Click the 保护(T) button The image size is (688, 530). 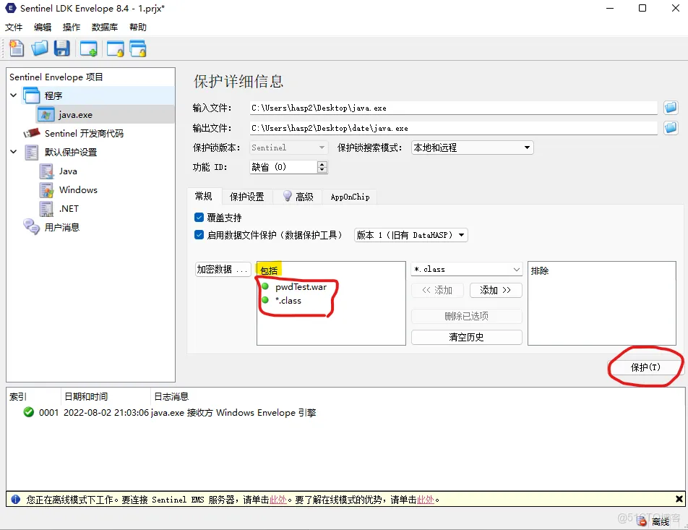[x=645, y=367]
